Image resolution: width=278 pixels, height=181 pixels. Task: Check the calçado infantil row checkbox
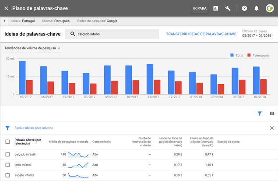pyautogui.click(x=7, y=154)
